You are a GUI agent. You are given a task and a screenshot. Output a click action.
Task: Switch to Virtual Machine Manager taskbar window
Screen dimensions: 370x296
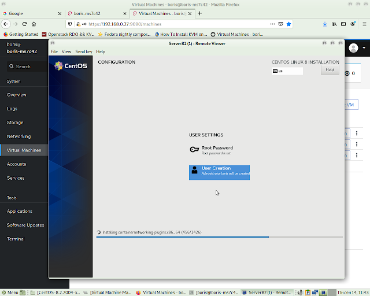[108, 293]
